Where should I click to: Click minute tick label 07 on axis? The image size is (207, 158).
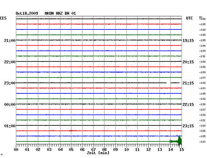tap(93, 149)
